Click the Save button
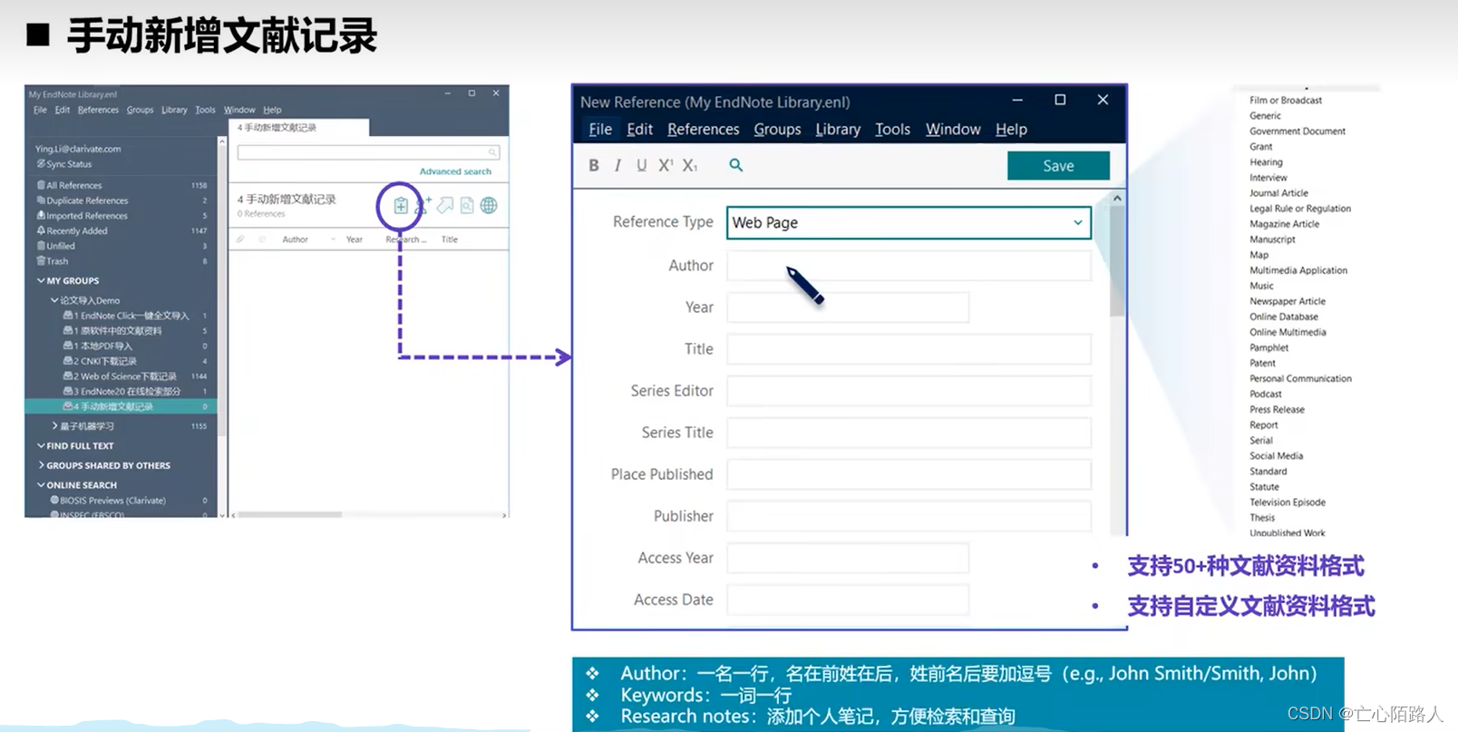The width and height of the screenshot is (1458, 732). 1058,166
